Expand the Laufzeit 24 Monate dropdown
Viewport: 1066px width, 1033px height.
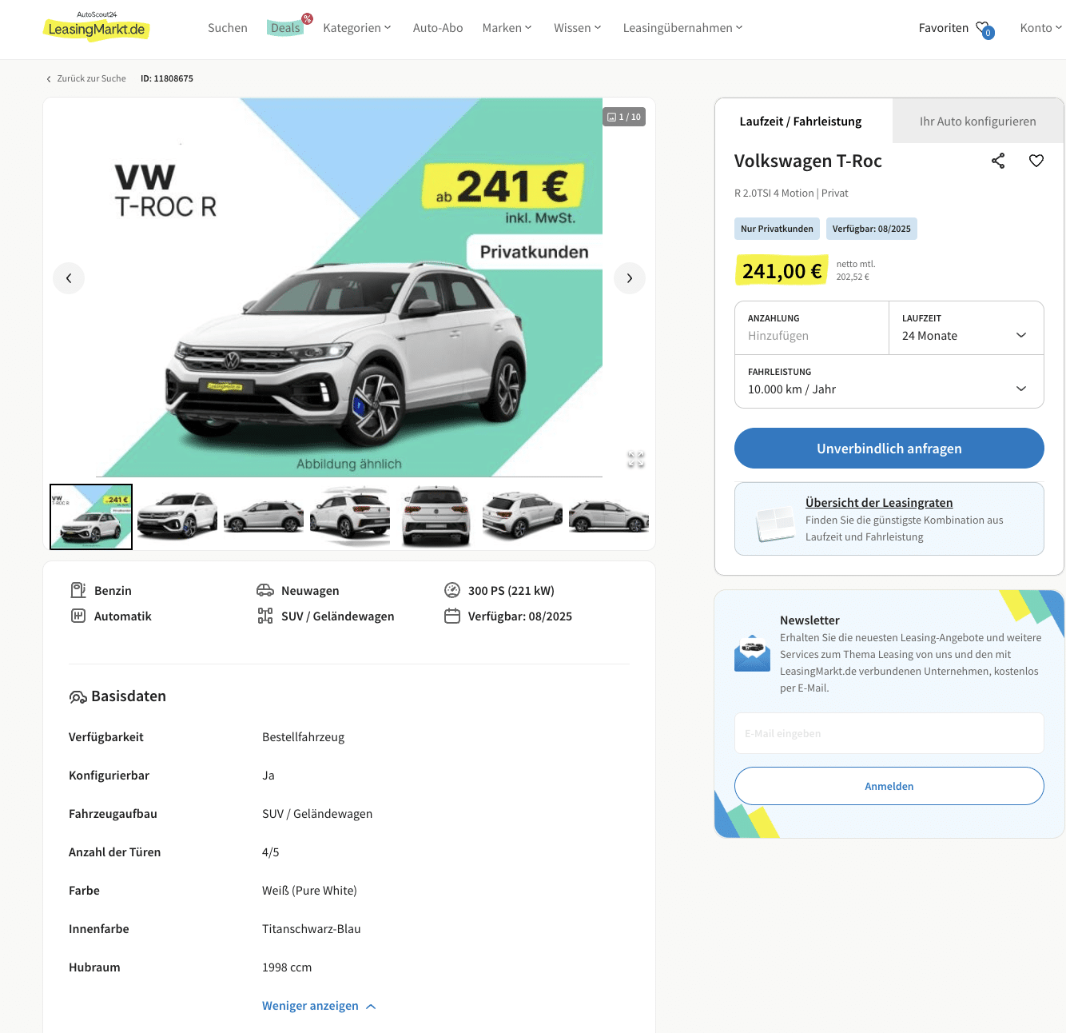966,328
